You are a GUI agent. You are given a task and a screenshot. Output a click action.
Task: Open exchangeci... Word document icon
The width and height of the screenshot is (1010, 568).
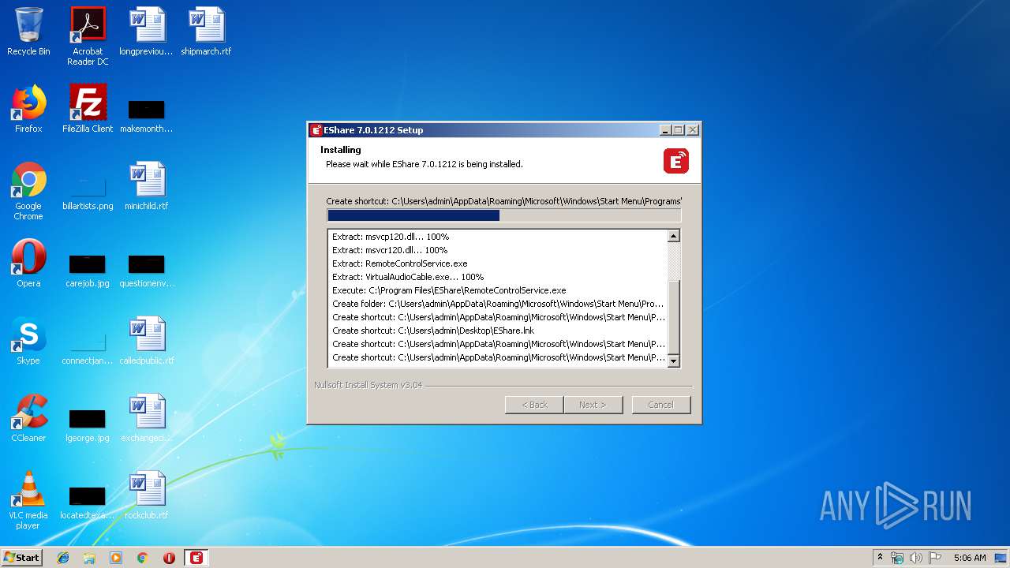coord(147,418)
